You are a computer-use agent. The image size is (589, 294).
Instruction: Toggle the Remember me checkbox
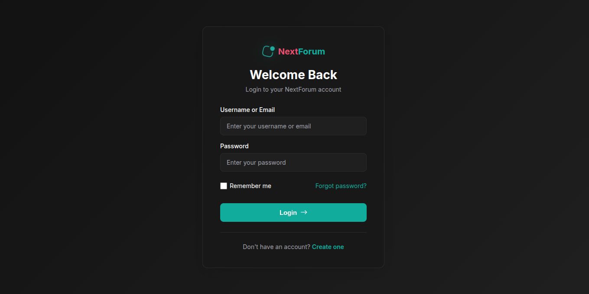(224, 186)
